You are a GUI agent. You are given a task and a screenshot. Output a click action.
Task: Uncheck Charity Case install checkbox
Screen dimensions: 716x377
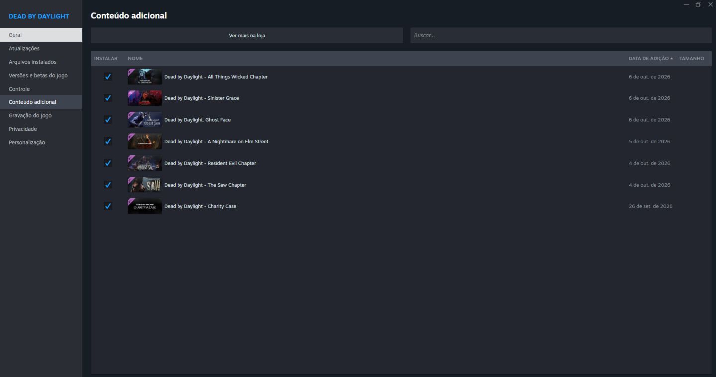pyautogui.click(x=108, y=206)
